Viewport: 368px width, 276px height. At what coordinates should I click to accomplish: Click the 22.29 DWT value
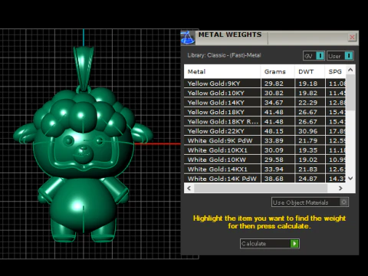click(x=307, y=103)
